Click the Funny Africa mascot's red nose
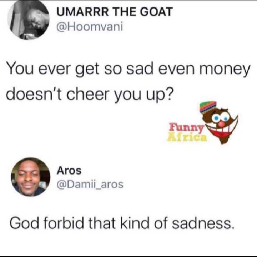This screenshot has width=257, height=257. click(x=221, y=124)
